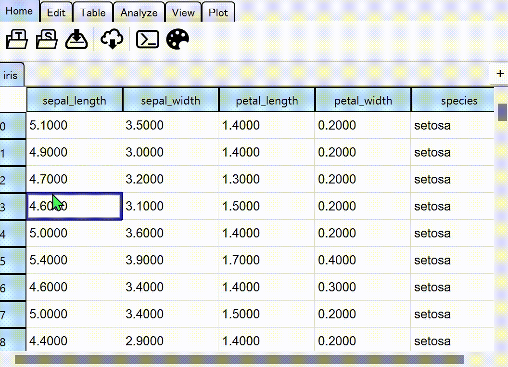
Task: Click the edited cell in row 3
Action: [75, 206]
